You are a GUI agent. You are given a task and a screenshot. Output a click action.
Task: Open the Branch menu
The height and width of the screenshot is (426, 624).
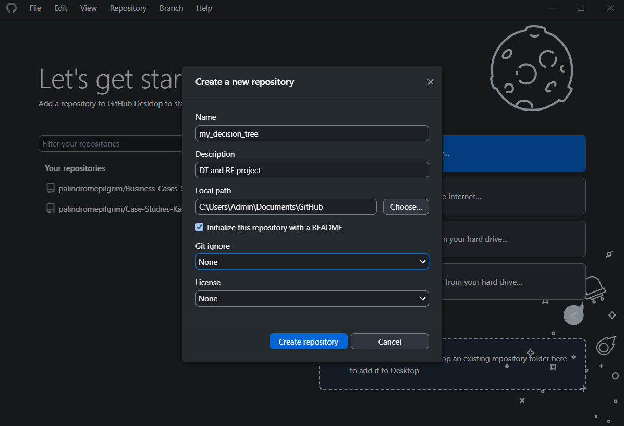tap(171, 8)
